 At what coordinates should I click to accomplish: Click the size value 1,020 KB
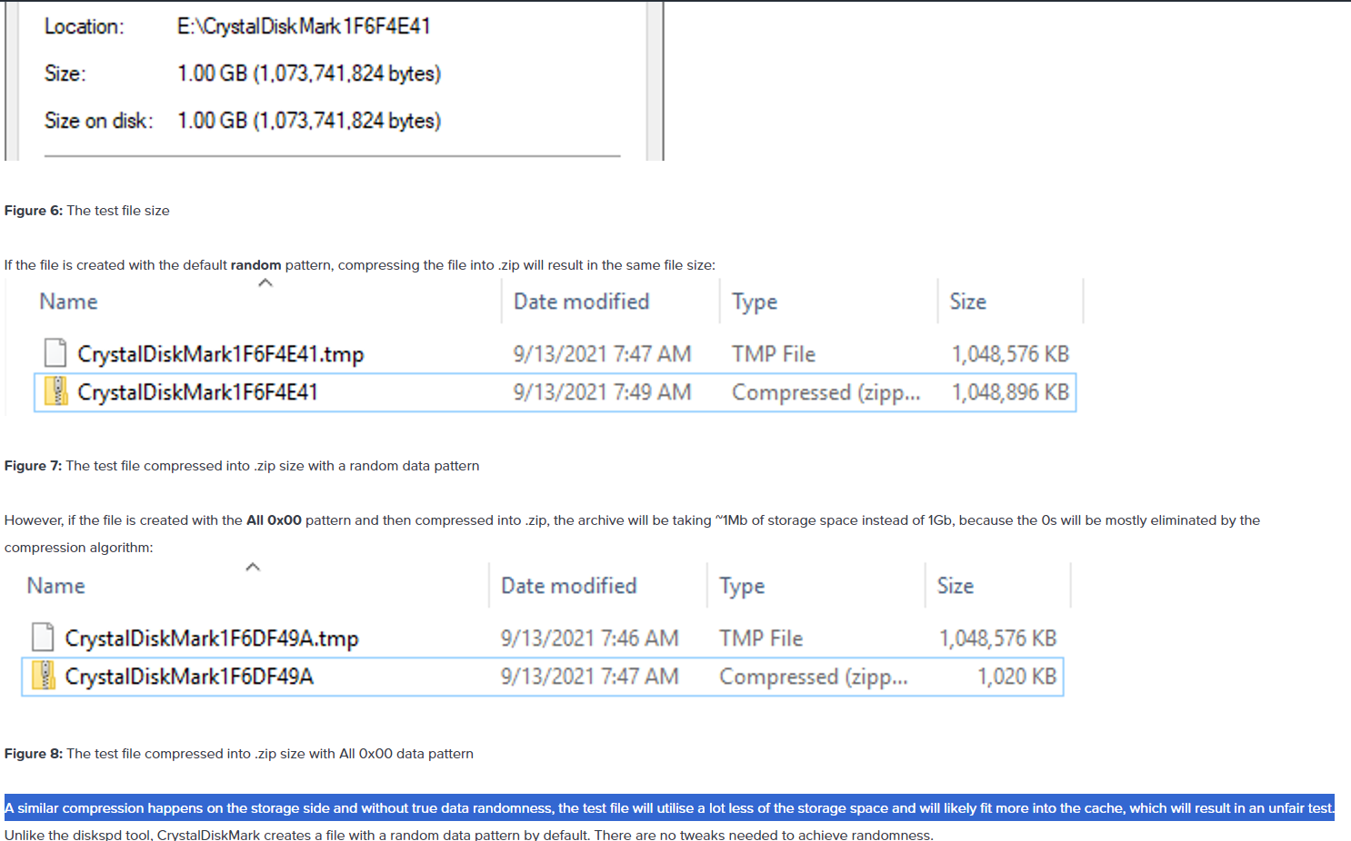(1016, 677)
